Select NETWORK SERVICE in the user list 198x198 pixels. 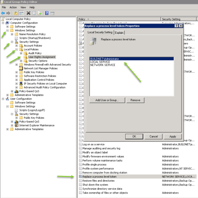point(103,65)
